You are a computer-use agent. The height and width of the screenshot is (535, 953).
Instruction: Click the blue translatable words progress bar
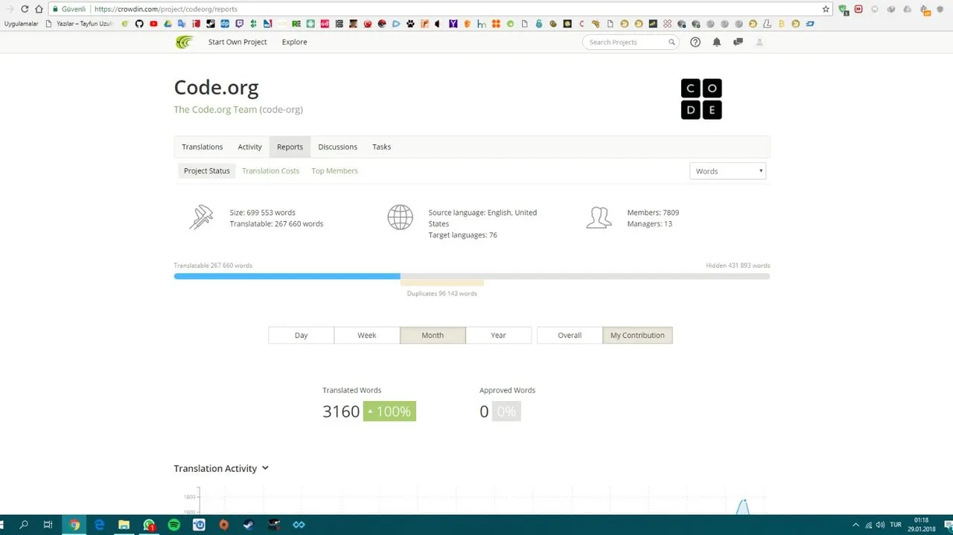(x=287, y=276)
